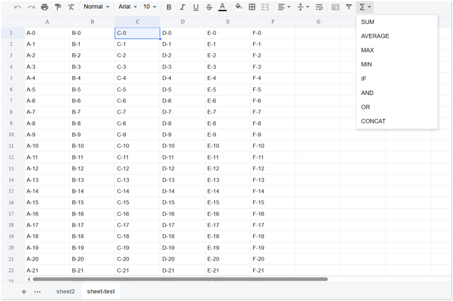The image size is (453, 301).
Task: Add a new sheet with plus button
Action: tap(24, 292)
